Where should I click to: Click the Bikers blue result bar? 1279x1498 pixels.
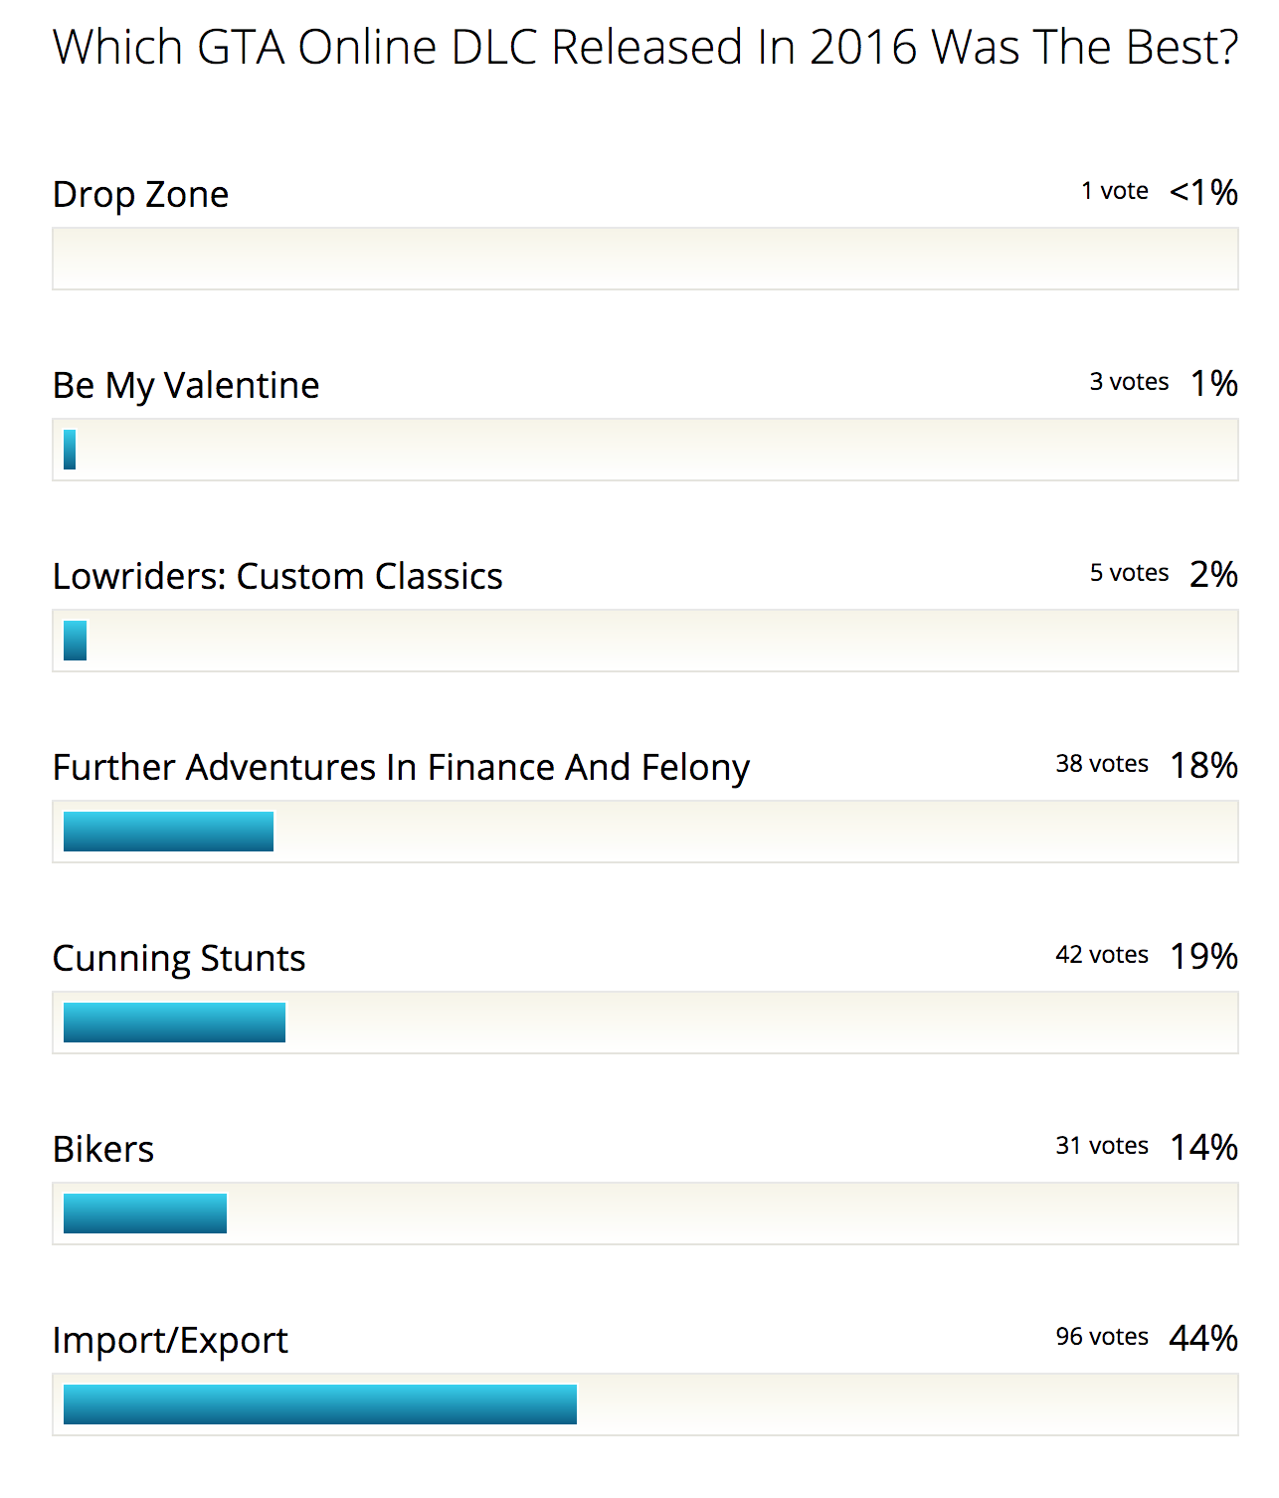pos(145,1214)
